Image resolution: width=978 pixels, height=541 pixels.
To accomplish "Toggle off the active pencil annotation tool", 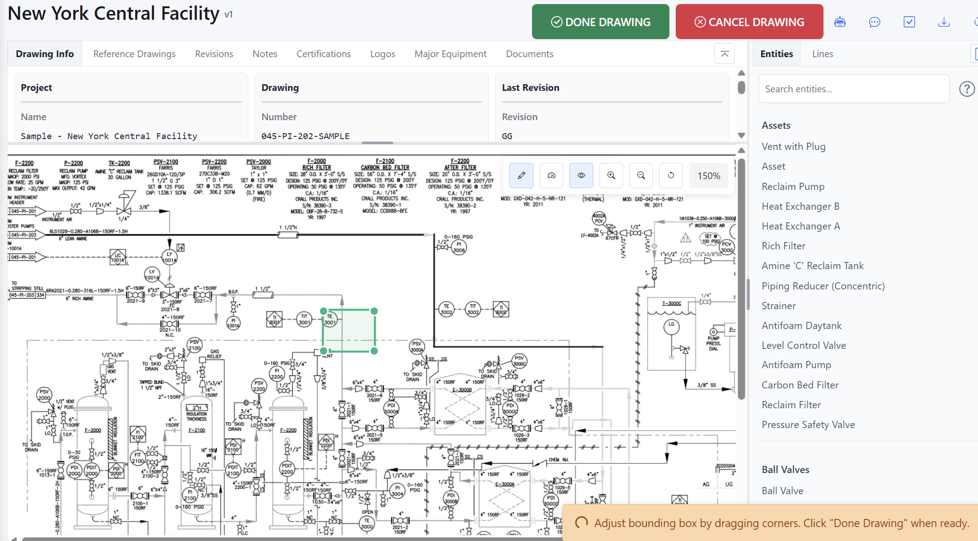I will (x=521, y=176).
